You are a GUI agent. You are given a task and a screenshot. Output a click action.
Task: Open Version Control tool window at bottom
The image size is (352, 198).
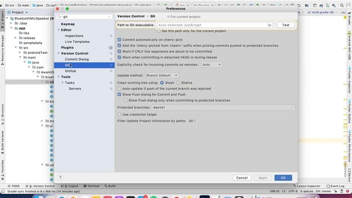[x=40, y=186]
